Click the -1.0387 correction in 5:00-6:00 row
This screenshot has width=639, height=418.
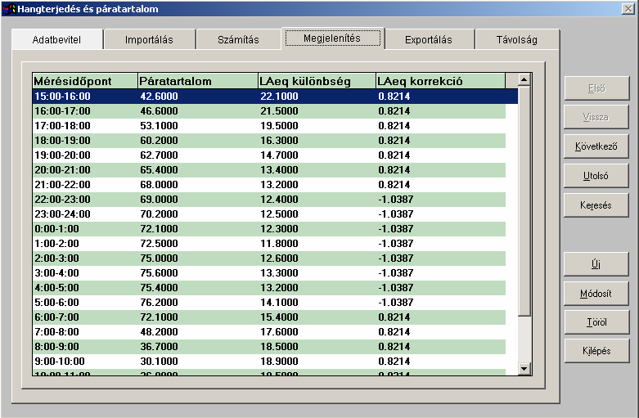(396, 303)
